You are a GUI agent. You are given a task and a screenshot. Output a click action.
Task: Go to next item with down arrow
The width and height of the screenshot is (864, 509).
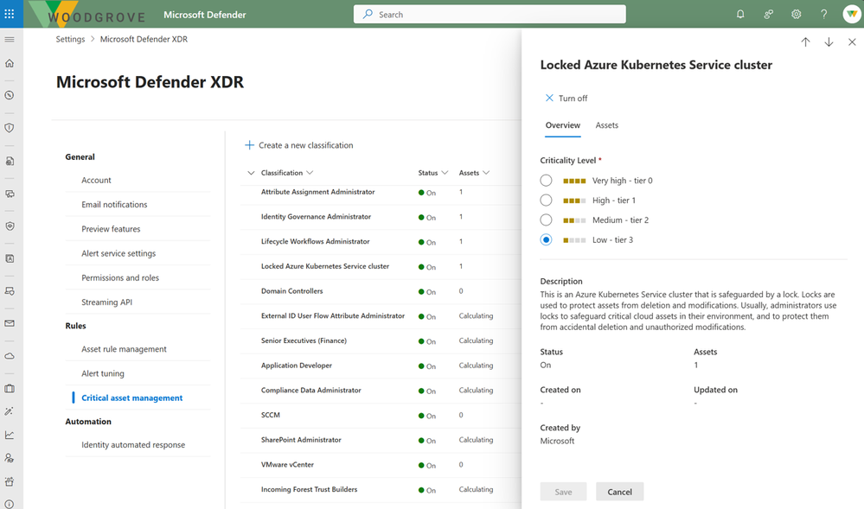(x=829, y=42)
